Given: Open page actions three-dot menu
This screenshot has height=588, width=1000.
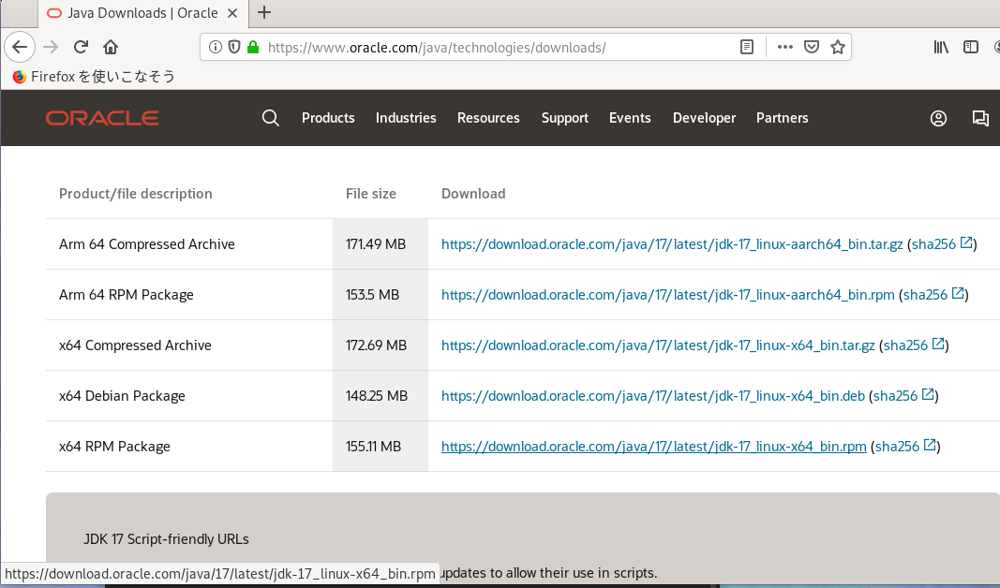Looking at the screenshot, I should pos(785,47).
